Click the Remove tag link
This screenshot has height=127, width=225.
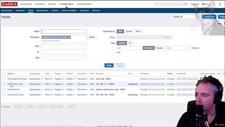pyautogui.click(x=195, y=48)
